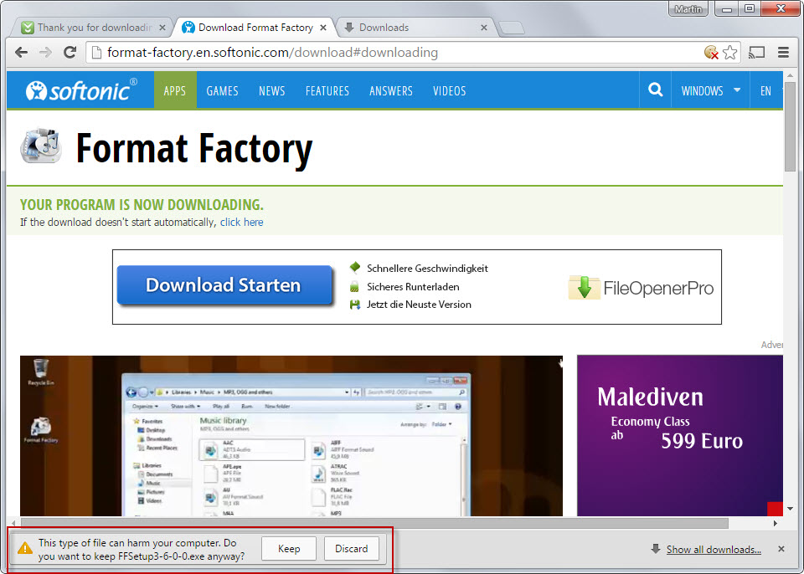This screenshot has height=574, width=804.
Task: Click the Google Cast icon
Action: click(757, 52)
